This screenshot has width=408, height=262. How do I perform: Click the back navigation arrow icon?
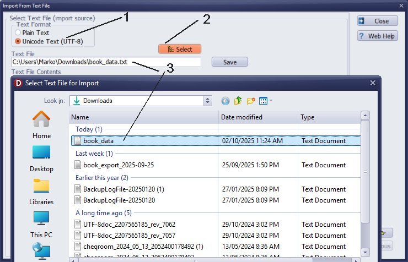click(225, 101)
